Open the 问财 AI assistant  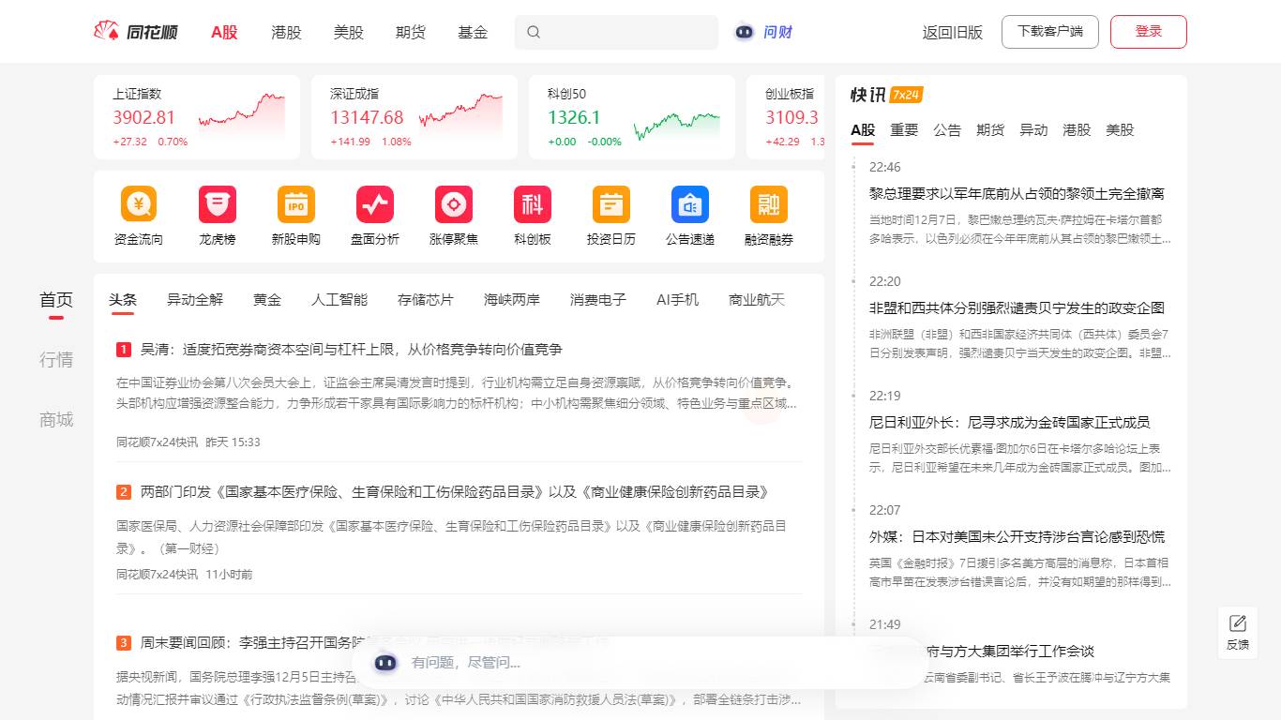click(764, 32)
